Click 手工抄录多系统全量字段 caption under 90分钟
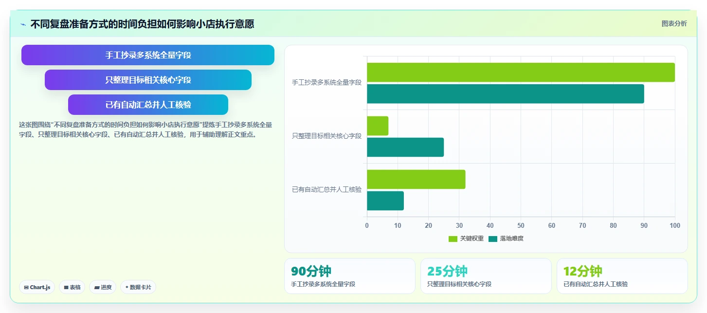Screen dimensions: 707x313 [x=323, y=284]
